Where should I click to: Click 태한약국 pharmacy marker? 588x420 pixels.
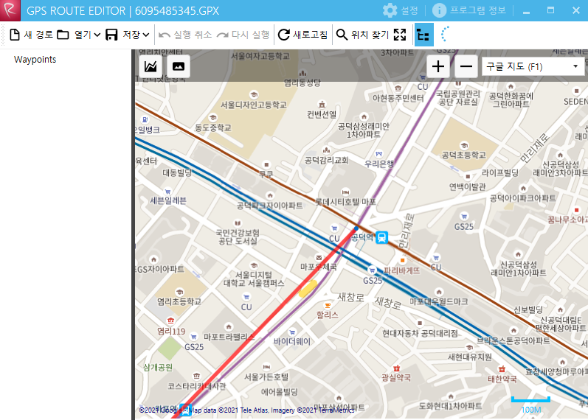(502, 369)
